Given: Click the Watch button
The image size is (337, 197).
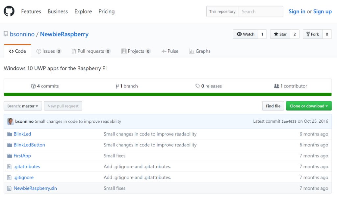Looking at the screenshot, I should [246, 34].
